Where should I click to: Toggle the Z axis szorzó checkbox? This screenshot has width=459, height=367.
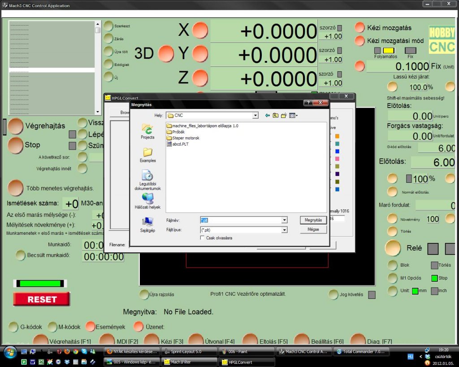pos(340,74)
